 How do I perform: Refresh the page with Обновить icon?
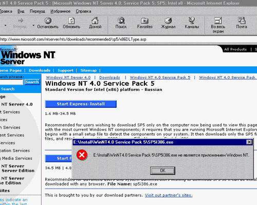71,21
